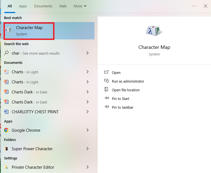The image size is (211, 173).
Task: Expand the first Charts Dark arrow
Action: pyautogui.click(x=87, y=92)
